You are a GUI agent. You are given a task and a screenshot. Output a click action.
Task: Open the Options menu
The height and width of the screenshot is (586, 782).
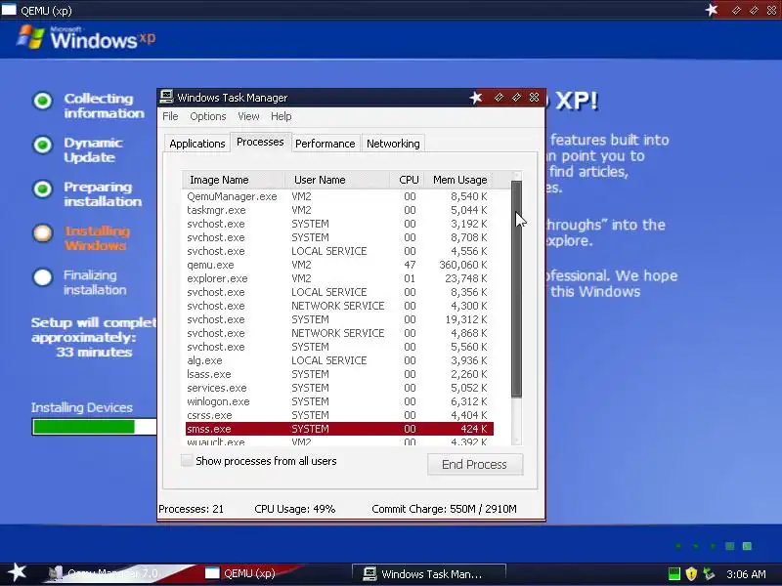(x=208, y=116)
